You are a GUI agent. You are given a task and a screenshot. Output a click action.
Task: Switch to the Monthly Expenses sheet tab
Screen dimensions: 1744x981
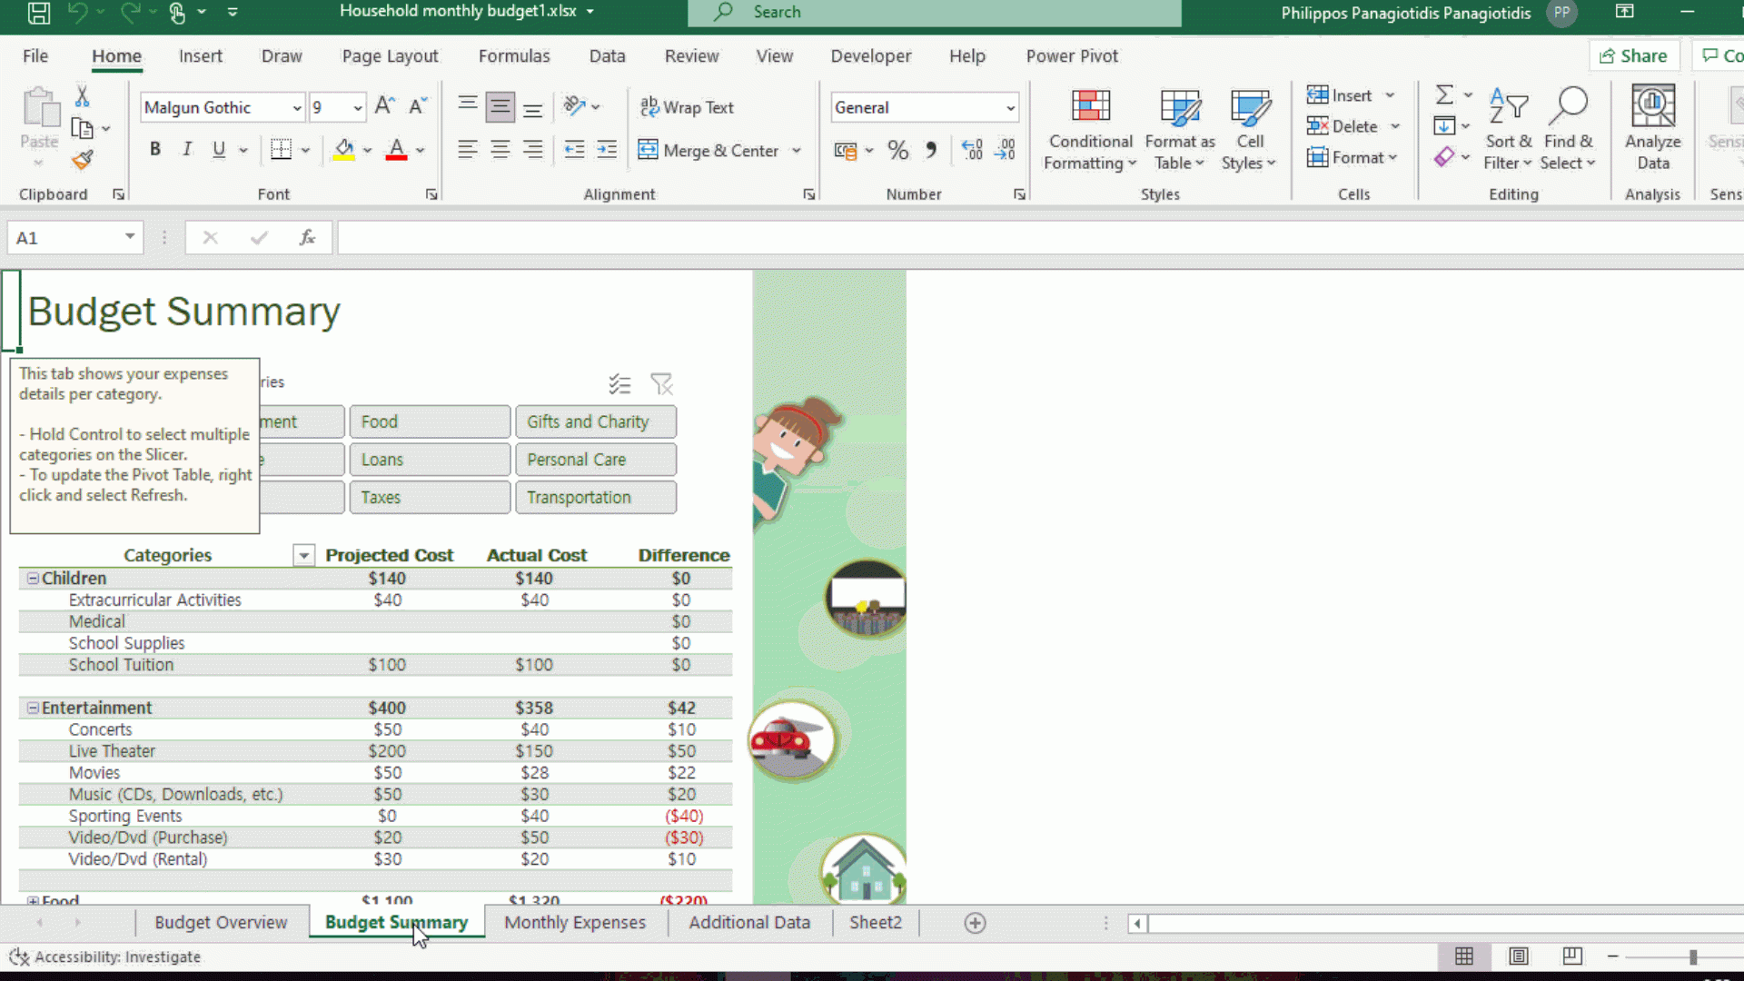(575, 922)
